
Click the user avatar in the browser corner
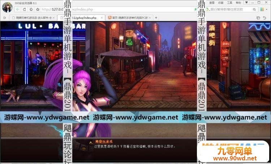coord(7,7)
